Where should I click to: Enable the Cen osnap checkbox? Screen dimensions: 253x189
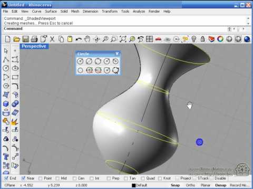point(74,178)
